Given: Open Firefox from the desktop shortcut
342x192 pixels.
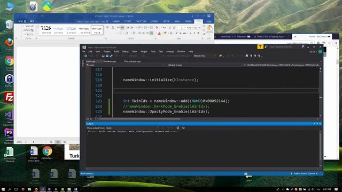Looking at the screenshot, I should (9, 44).
